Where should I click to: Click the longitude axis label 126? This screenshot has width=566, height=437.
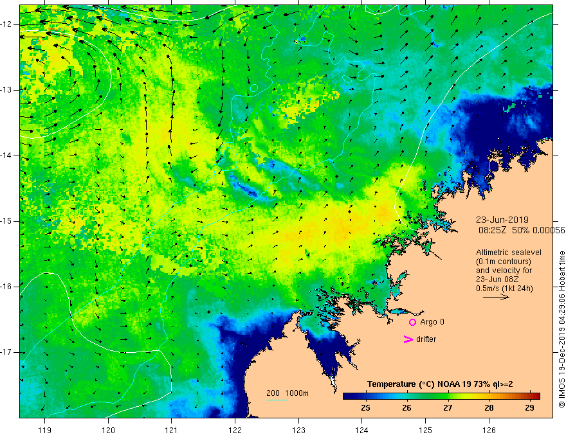tap(489, 430)
